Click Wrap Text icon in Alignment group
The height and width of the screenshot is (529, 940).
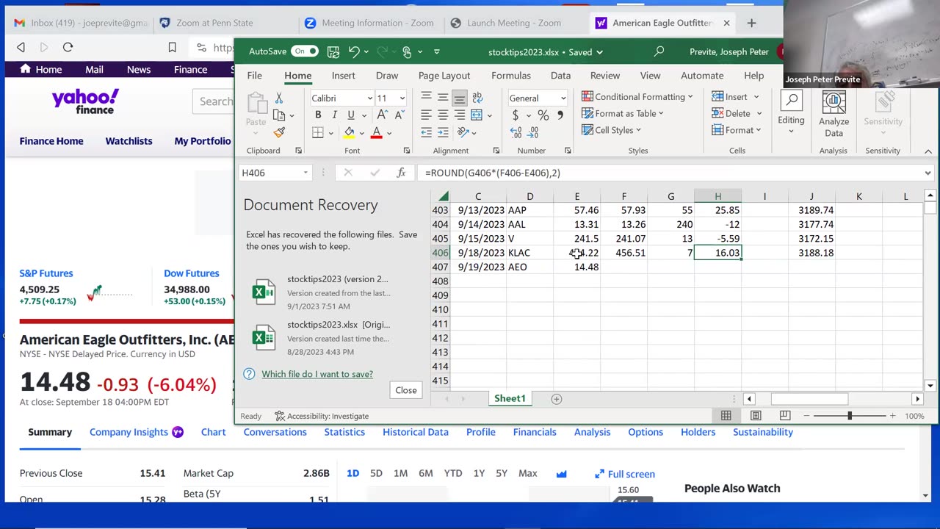[x=477, y=98]
